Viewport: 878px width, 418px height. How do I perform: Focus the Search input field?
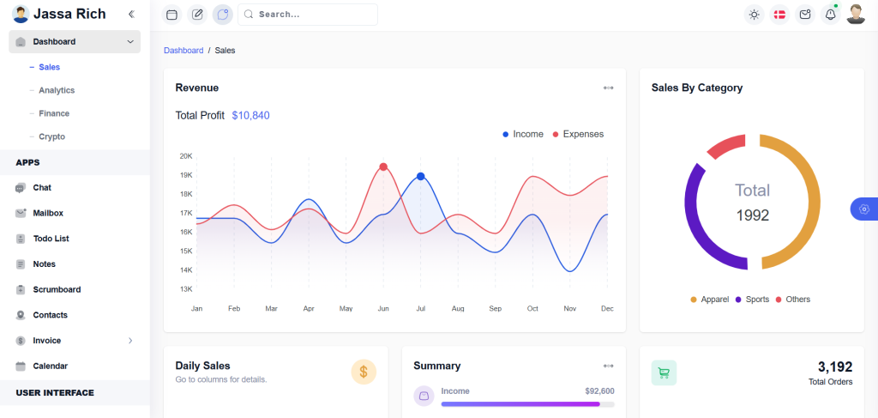tap(308, 15)
